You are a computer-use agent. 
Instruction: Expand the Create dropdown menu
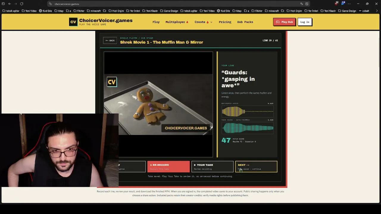(x=203, y=22)
